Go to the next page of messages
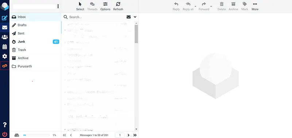 [x=128, y=135]
